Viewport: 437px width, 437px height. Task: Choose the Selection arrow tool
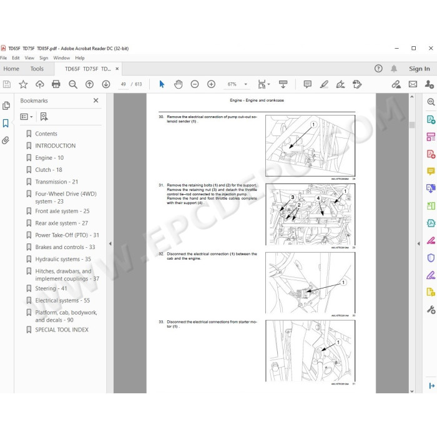point(162,84)
